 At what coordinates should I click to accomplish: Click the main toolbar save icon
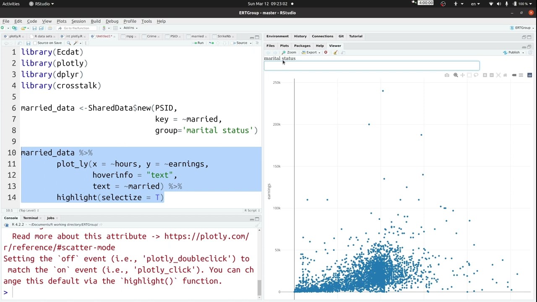(x=34, y=28)
